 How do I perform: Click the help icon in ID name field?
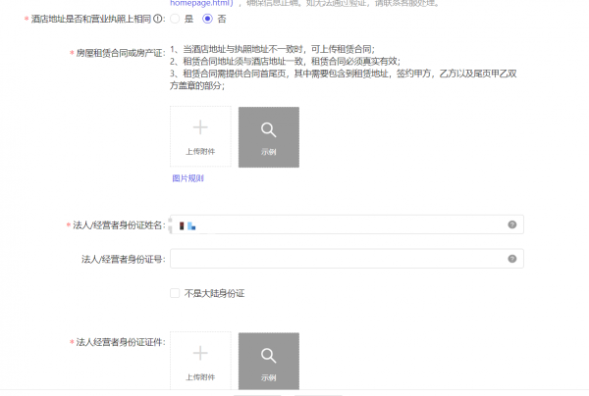tap(512, 224)
